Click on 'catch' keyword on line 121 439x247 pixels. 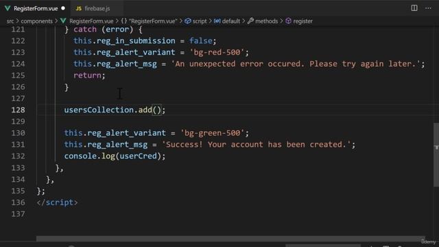85,30
